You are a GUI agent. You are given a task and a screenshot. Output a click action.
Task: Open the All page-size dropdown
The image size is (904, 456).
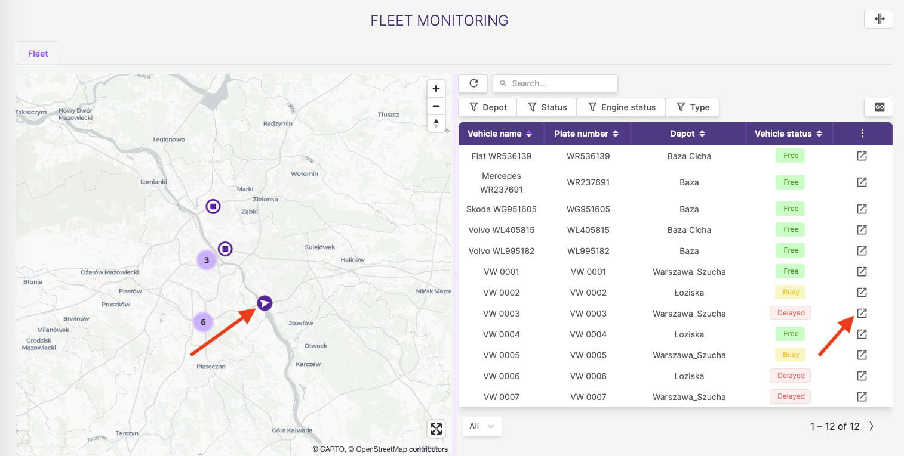point(482,426)
